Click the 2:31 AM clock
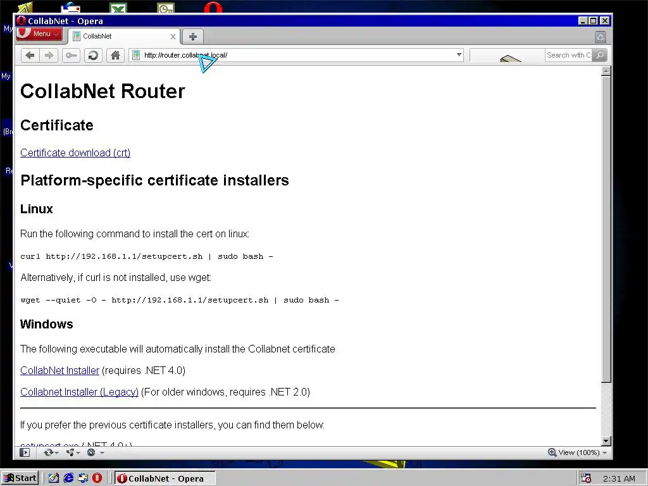The image size is (648, 486). tap(619, 478)
